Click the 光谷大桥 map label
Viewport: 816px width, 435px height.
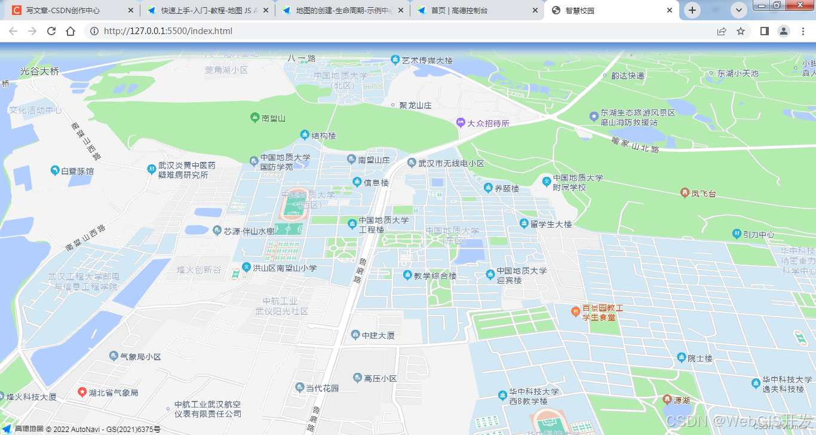tap(39, 71)
